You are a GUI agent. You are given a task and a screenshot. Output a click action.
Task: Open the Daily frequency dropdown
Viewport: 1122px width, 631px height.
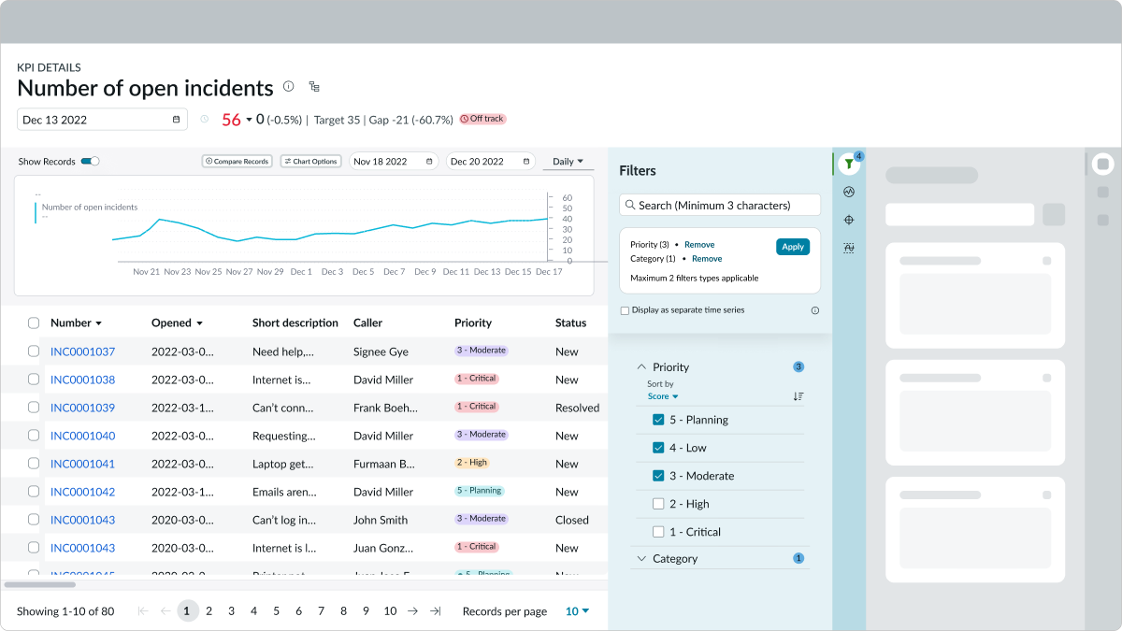click(x=568, y=162)
